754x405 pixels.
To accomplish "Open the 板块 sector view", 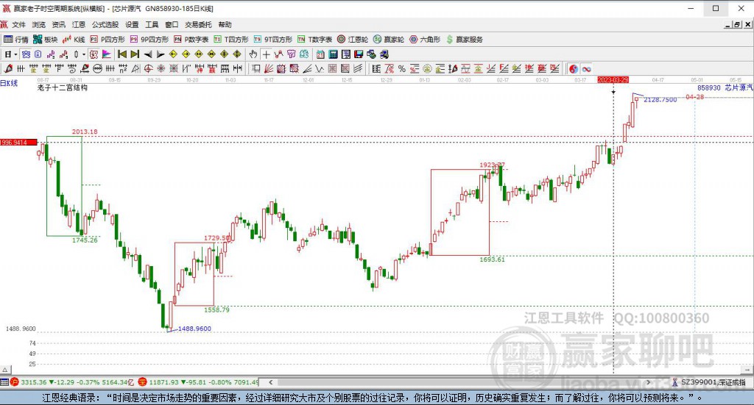I will 45,40.
